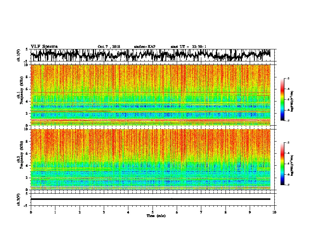Click the "-7" value on ch.2 color scale
The width and height of the screenshot is (309, 238).
[288, 185]
